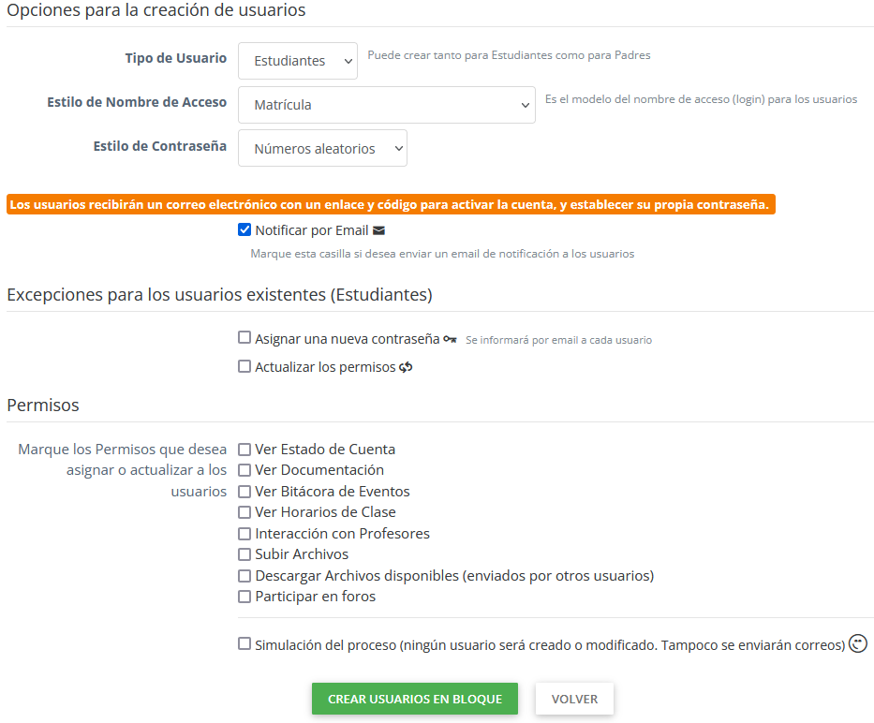Screen dimensions: 874x723
Task: Check Participar en foros
Action: 244,597
